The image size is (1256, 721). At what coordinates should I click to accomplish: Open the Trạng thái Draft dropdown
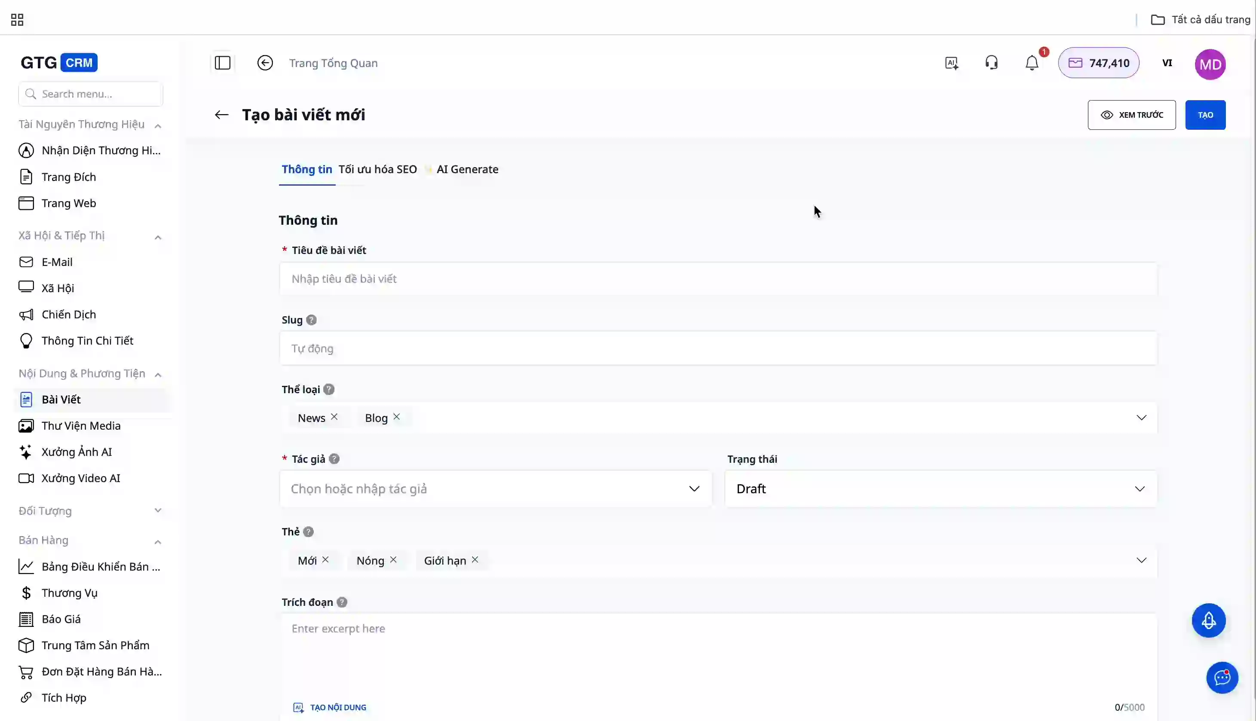point(940,489)
